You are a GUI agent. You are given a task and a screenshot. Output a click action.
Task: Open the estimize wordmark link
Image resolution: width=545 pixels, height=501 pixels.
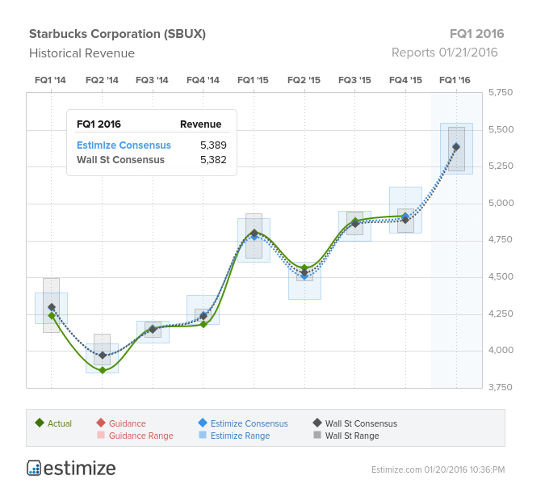click(80, 469)
